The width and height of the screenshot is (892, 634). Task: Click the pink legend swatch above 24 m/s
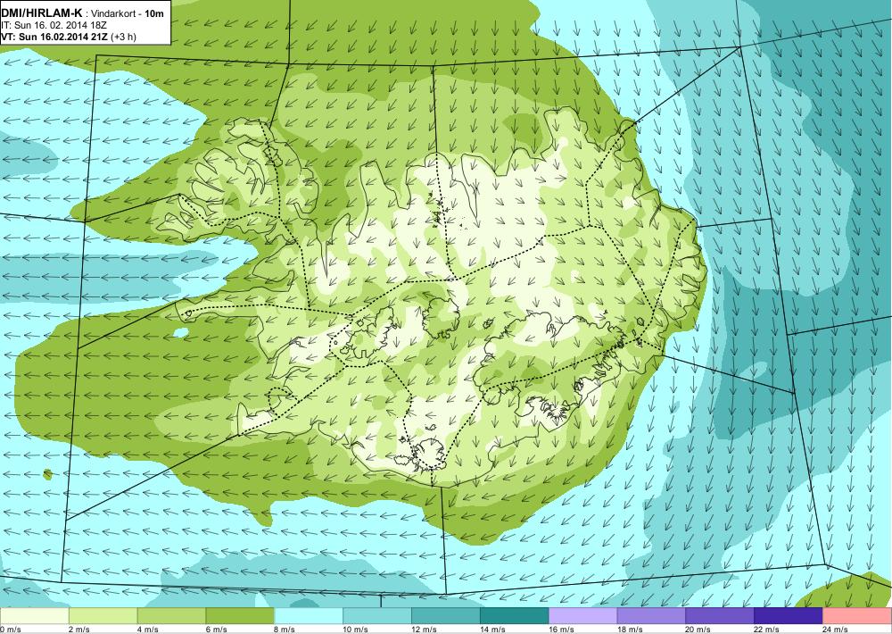pyautogui.click(x=857, y=616)
